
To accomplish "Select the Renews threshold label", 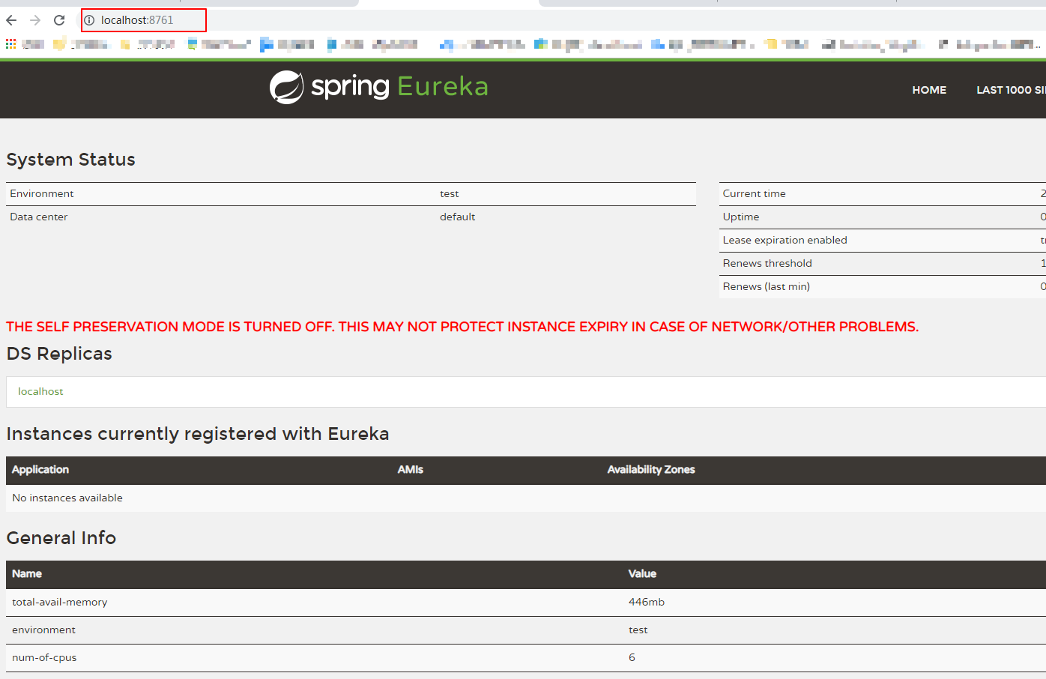I will (x=767, y=263).
